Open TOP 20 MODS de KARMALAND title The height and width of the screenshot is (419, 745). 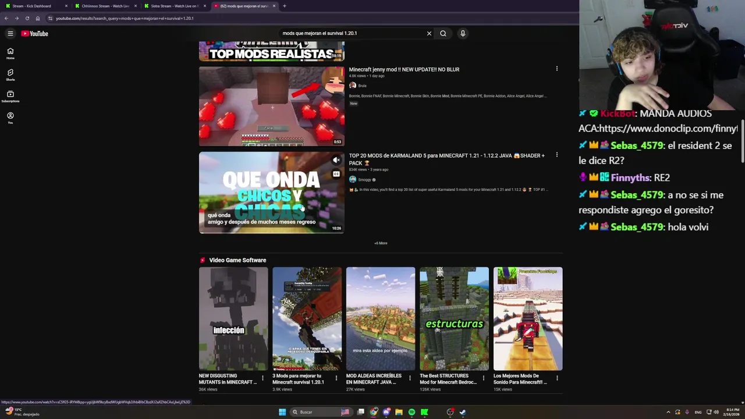point(447,159)
